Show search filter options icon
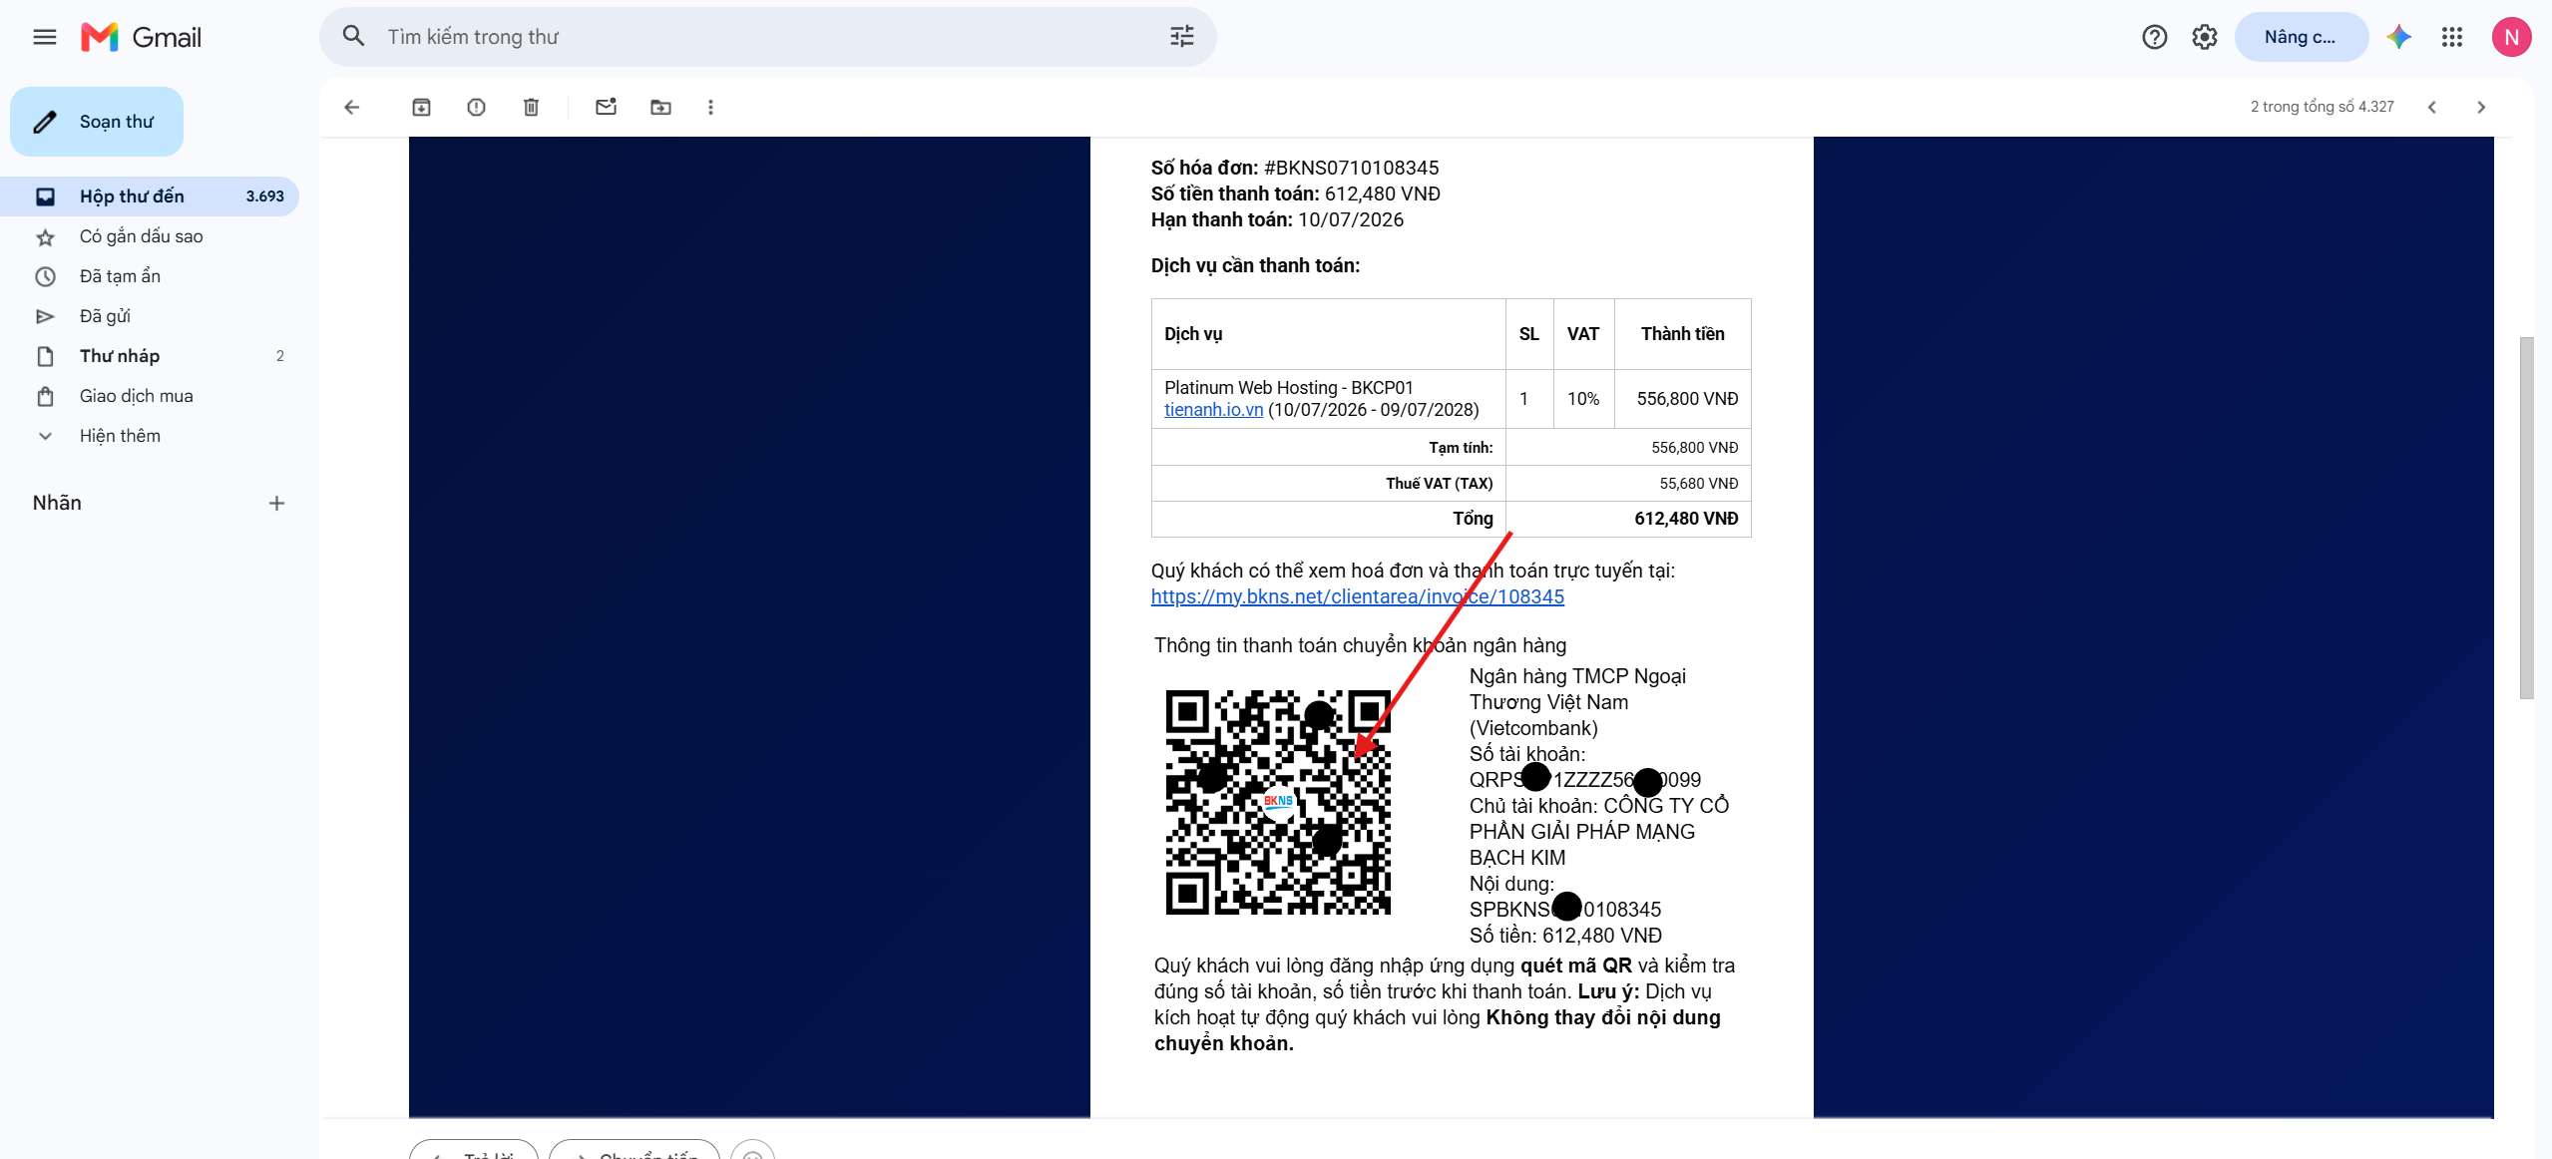Screen dimensions: 2552x1159 1182,37
